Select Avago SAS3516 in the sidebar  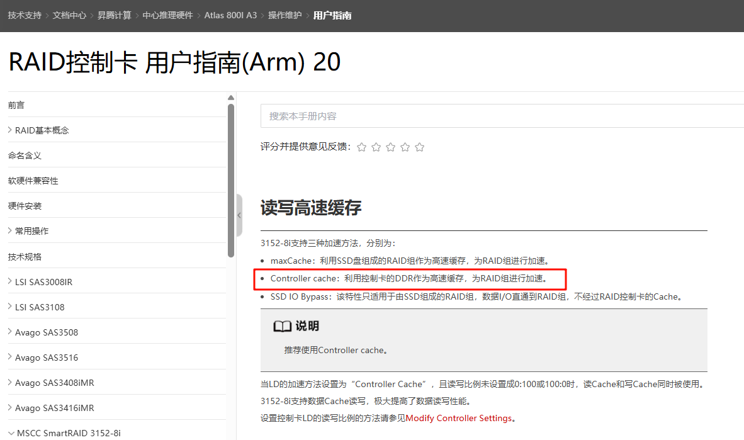point(47,358)
